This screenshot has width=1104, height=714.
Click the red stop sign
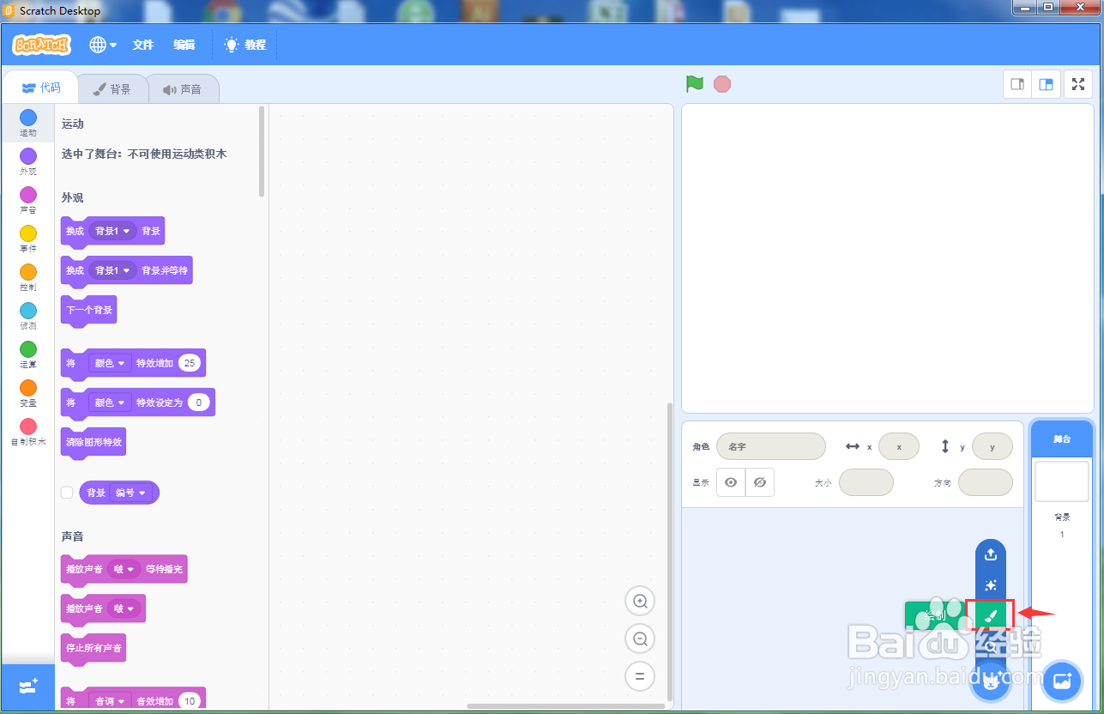(722, 84)
